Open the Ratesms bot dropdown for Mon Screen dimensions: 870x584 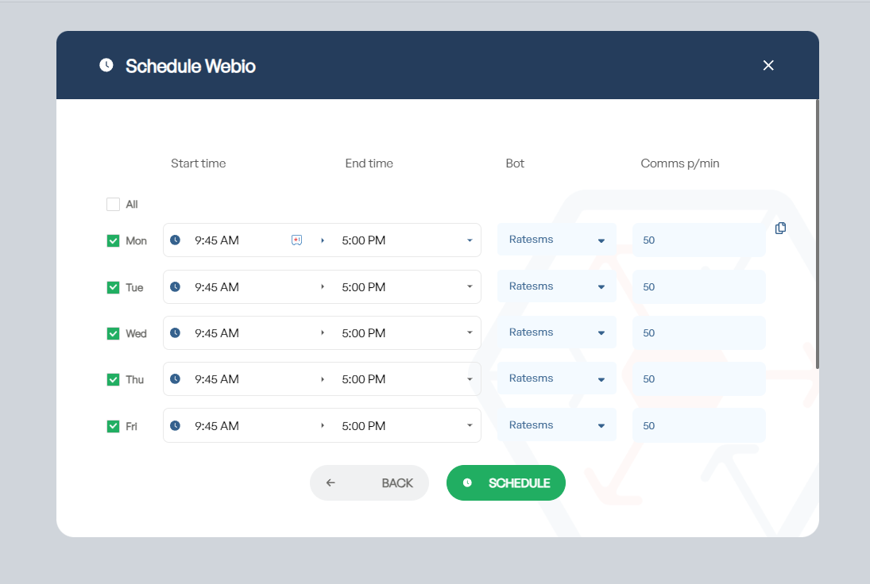556,240
